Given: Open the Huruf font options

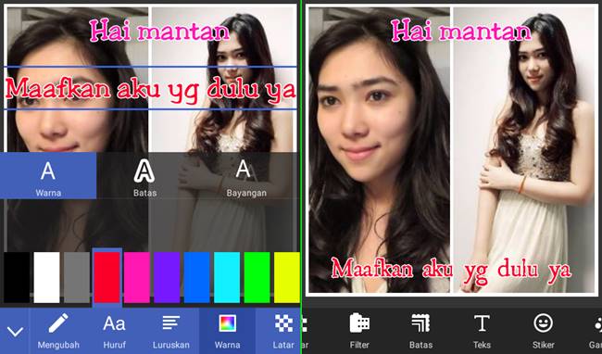Looking at the screenshot, I should click(114, 331).
